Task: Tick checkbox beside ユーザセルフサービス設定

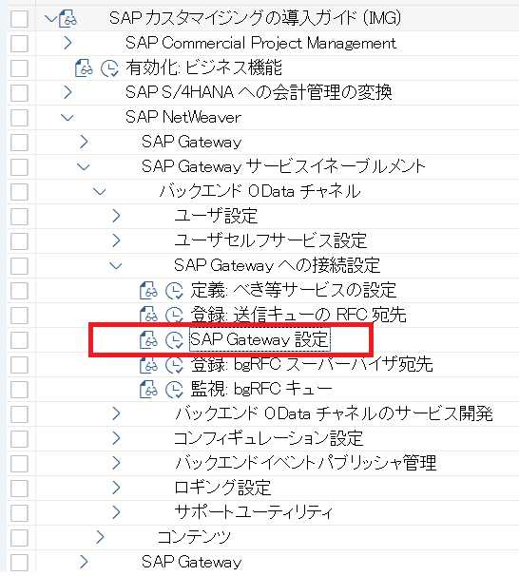Action: click(19, 241)
